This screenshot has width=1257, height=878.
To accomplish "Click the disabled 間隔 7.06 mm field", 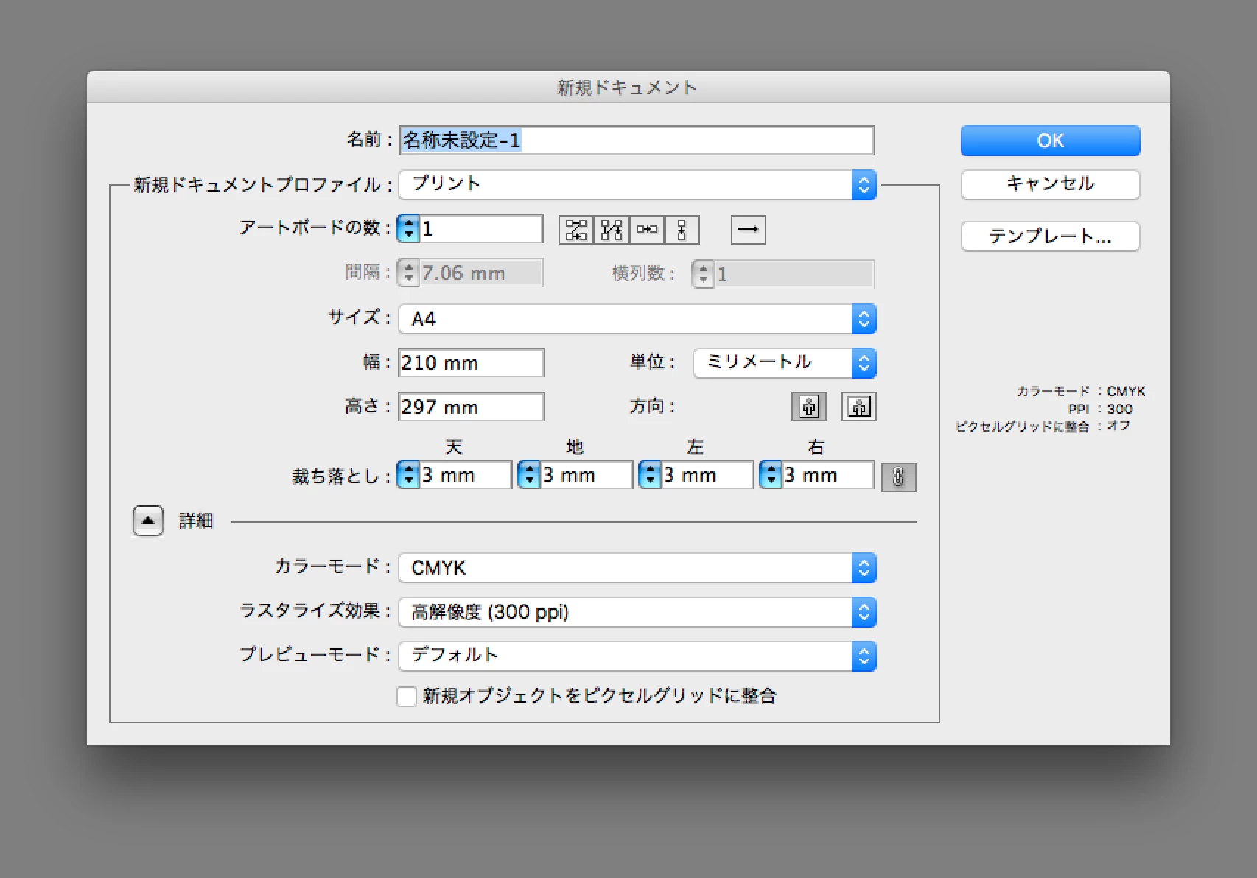I will 482,273.
